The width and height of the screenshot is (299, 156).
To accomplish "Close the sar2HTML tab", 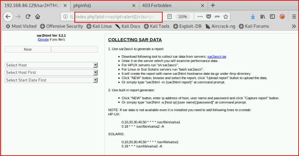I will point(65,6).
